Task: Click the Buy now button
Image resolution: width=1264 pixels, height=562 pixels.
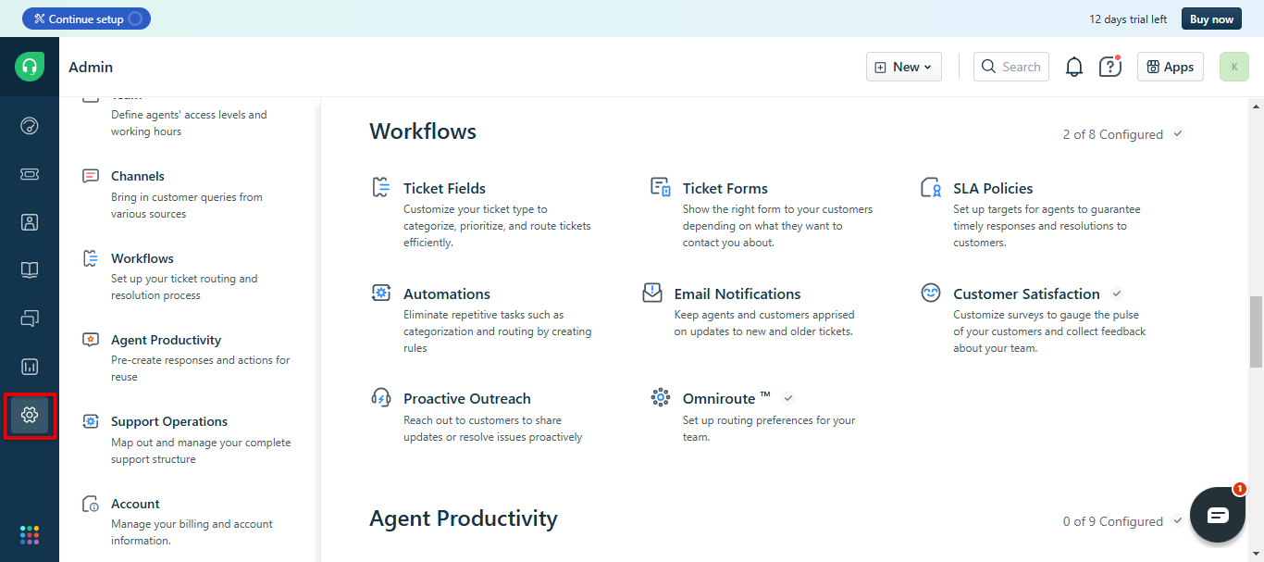Action: tap(1211, 19)
